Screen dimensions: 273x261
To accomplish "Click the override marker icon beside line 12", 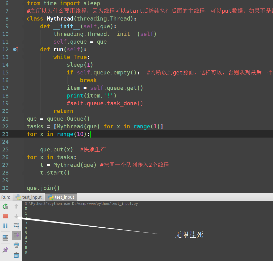I will coord(15,49).
